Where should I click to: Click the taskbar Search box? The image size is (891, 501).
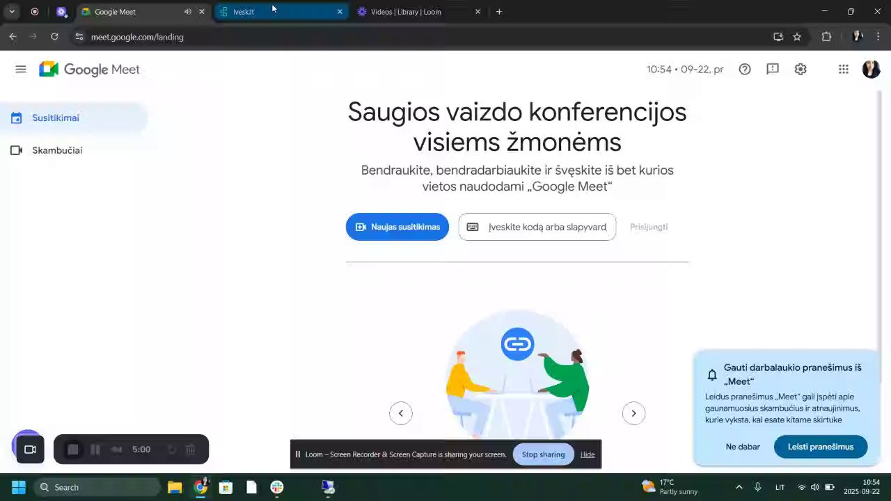coord(97,487)
